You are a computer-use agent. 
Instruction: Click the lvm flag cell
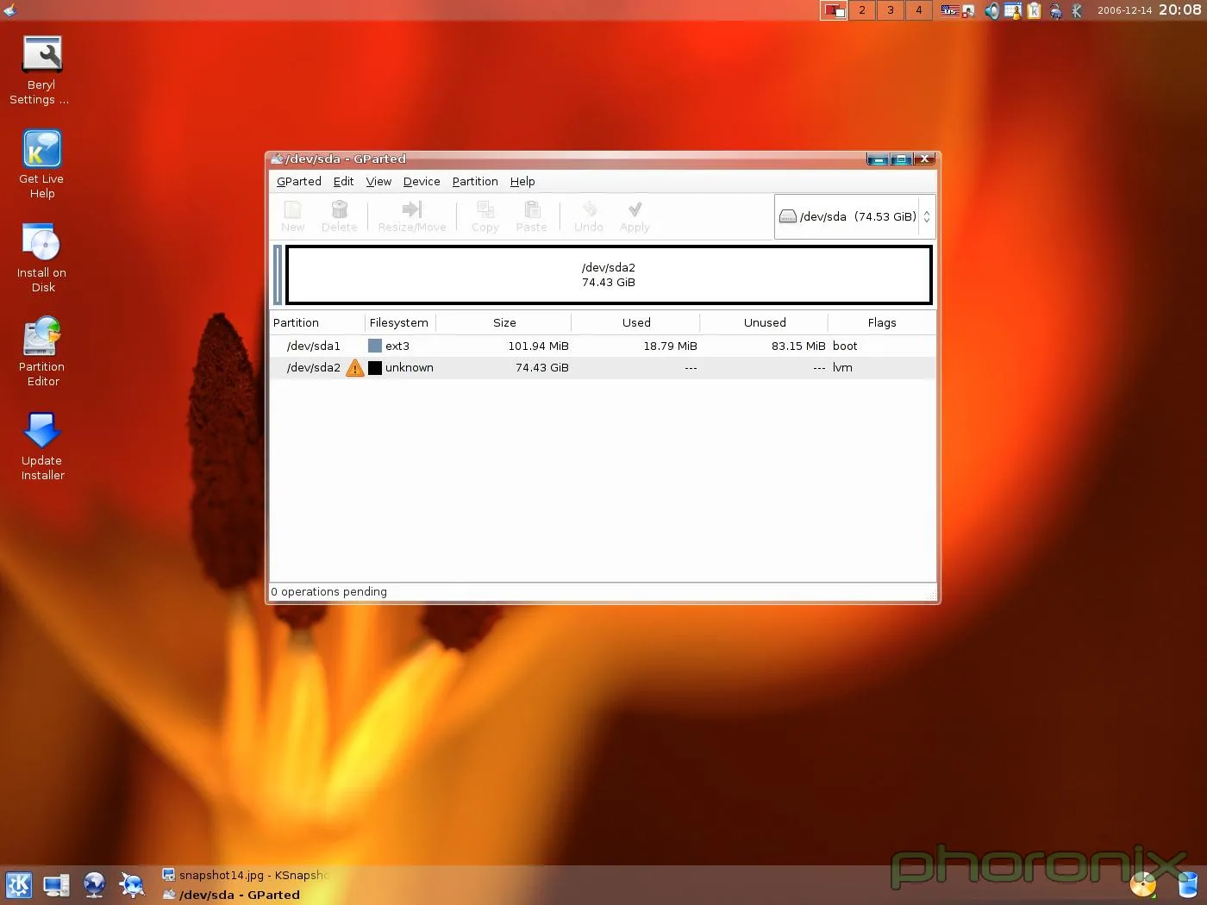click(x=842, y=368)
